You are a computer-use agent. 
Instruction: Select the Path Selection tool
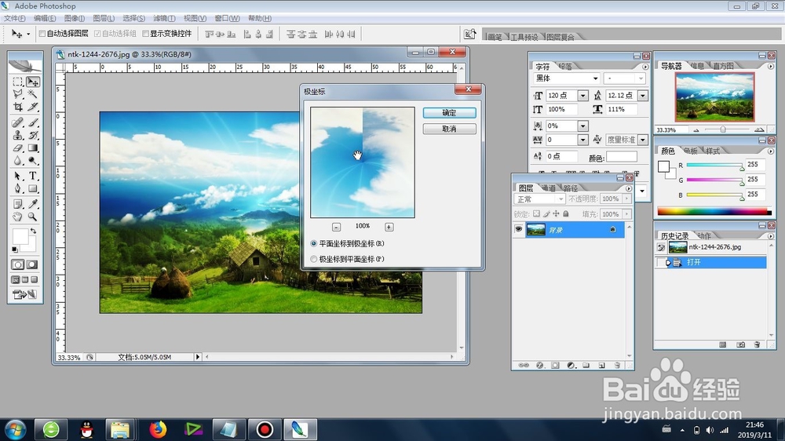pyautogui.click(x=18, y=177)
